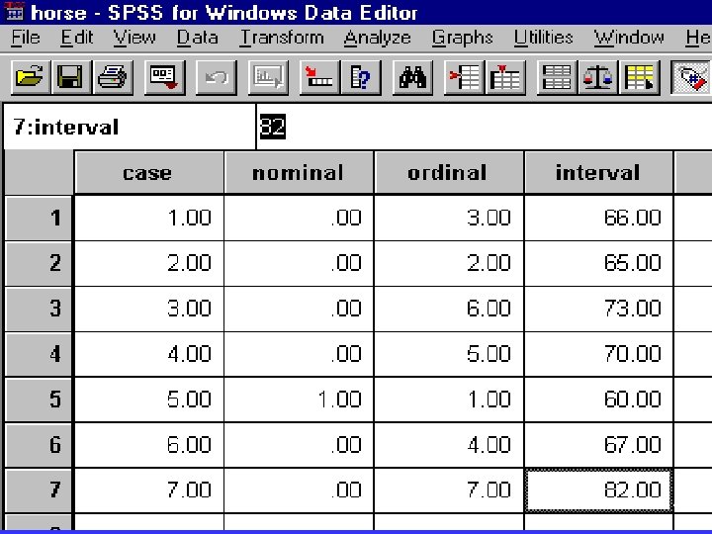
Task: Click the Find binoculars icon
Action: click(412, 77)
